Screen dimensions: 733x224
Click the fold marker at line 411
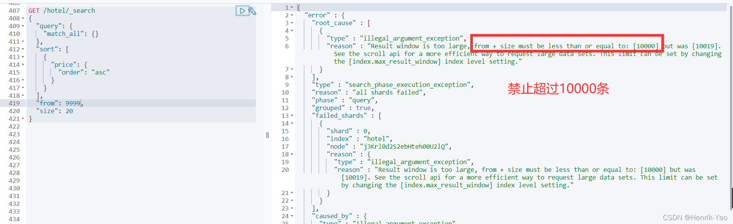(x=23, y=41)
